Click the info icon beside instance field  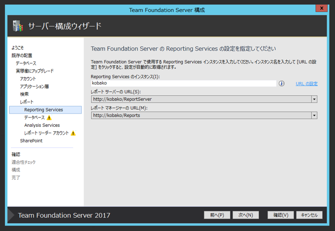[x=282, y=84]
